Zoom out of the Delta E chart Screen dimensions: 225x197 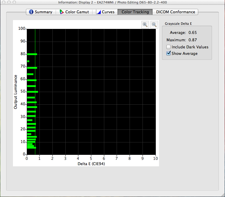coord(154,25)
